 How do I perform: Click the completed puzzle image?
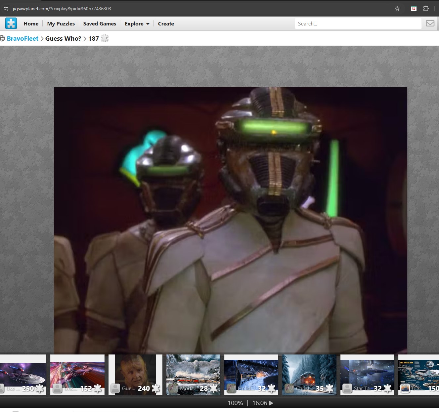click(231, 220)
